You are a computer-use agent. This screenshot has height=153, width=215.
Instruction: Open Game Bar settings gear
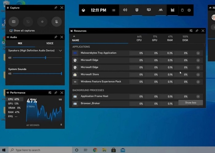coord(189,10)
